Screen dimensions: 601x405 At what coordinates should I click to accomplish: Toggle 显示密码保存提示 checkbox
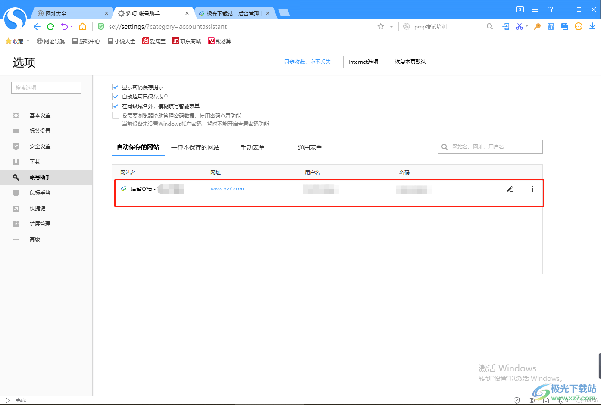[x=116, y=87]
